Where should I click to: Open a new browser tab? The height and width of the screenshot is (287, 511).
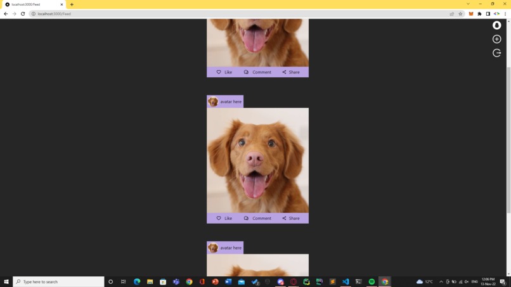click(72, 4)
